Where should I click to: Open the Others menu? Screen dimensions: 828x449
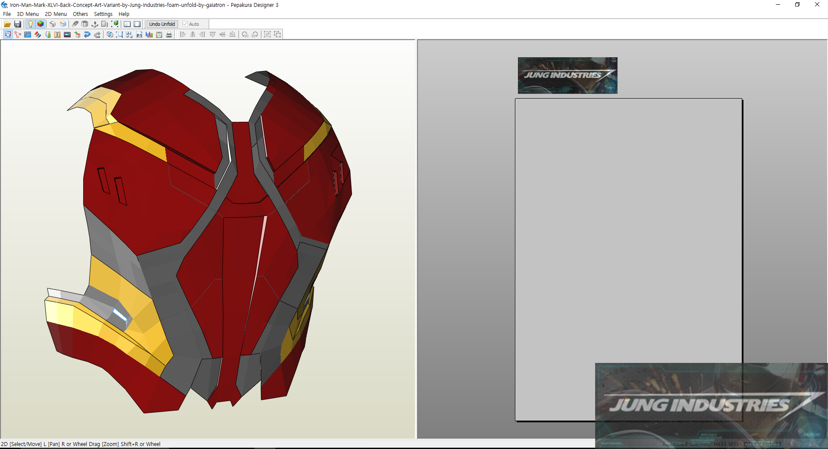(x=80, y=14)
